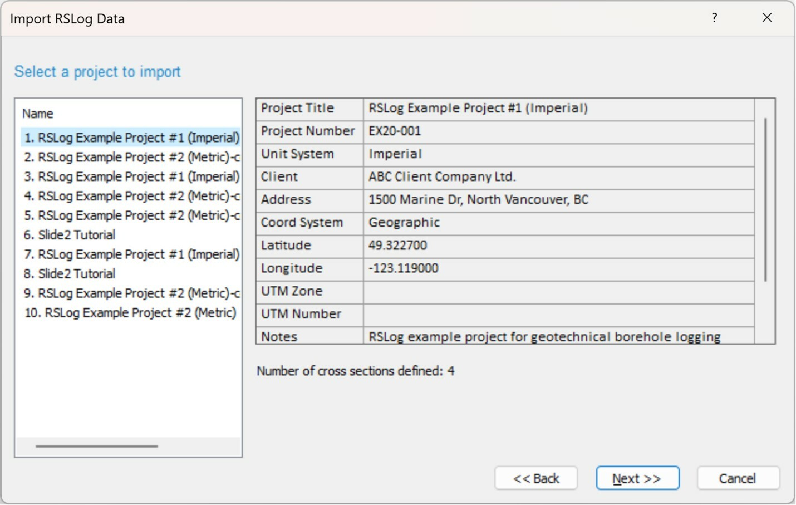Close the Import RSLog Data dialog
Screen dimensions: 796x505
pos(767,18)
